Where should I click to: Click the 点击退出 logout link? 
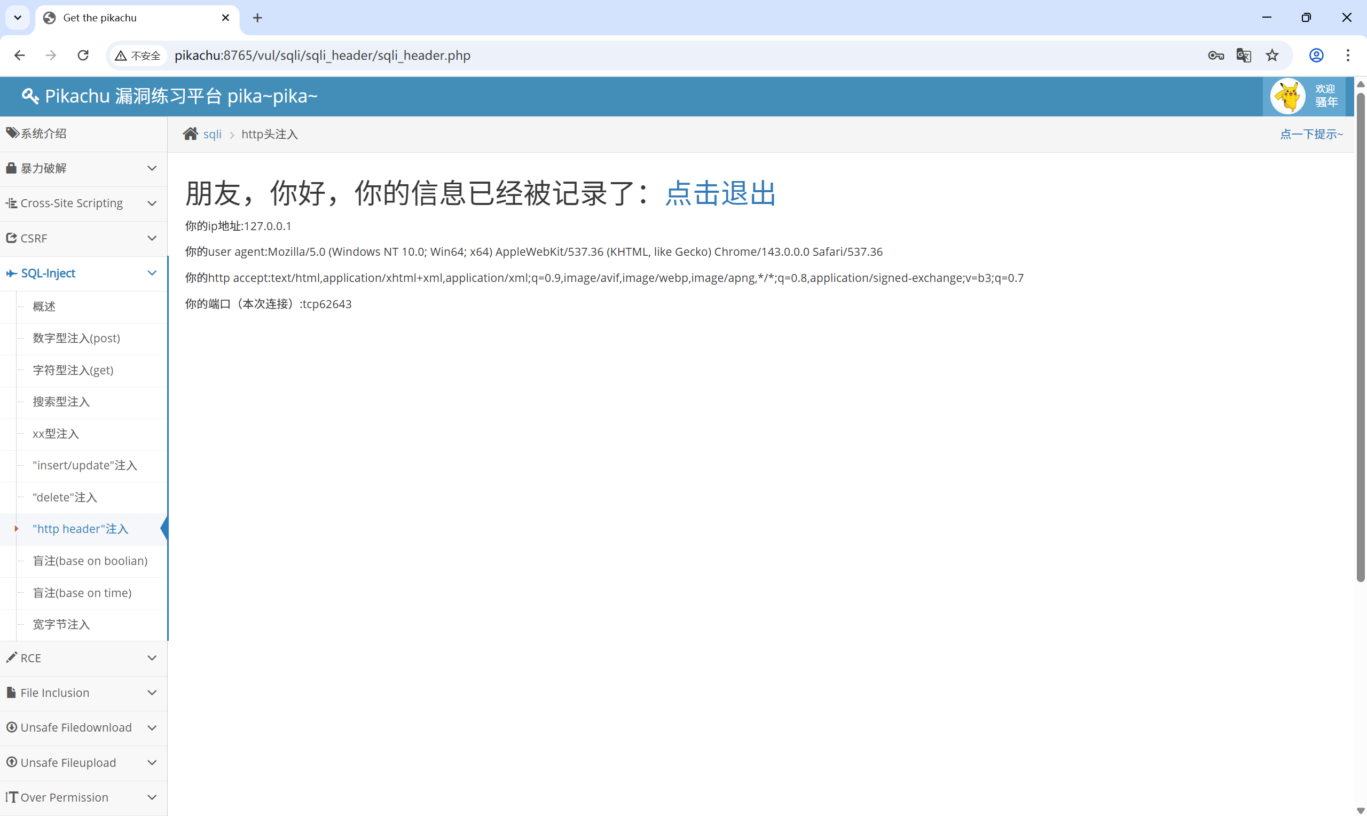720,193
